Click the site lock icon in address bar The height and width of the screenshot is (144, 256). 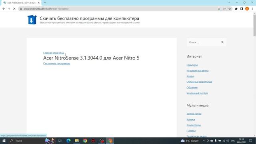click(21, 9)
